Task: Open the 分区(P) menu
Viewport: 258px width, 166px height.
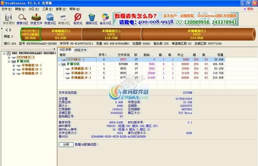Action: click(34, 9)
